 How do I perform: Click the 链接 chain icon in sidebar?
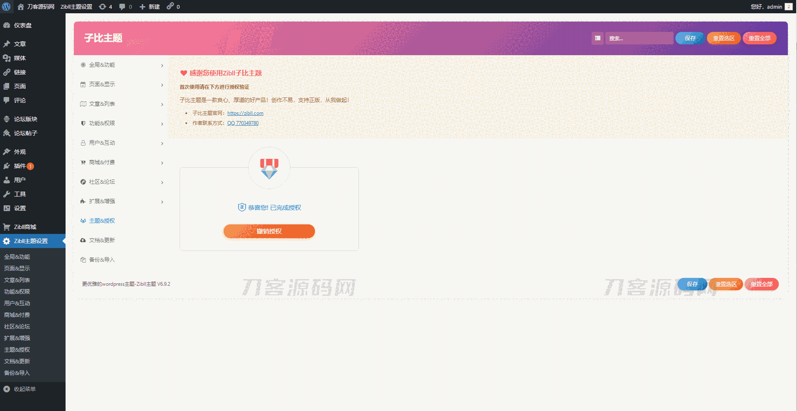pos(7,72)
